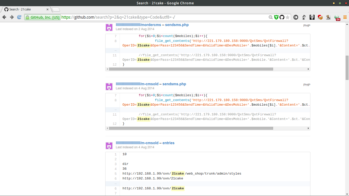Image resolution: width=349 pixels, height=196 pixels.
Task: Open sendsms.php in the mordercms result
Action: click(x=177, y=25)
